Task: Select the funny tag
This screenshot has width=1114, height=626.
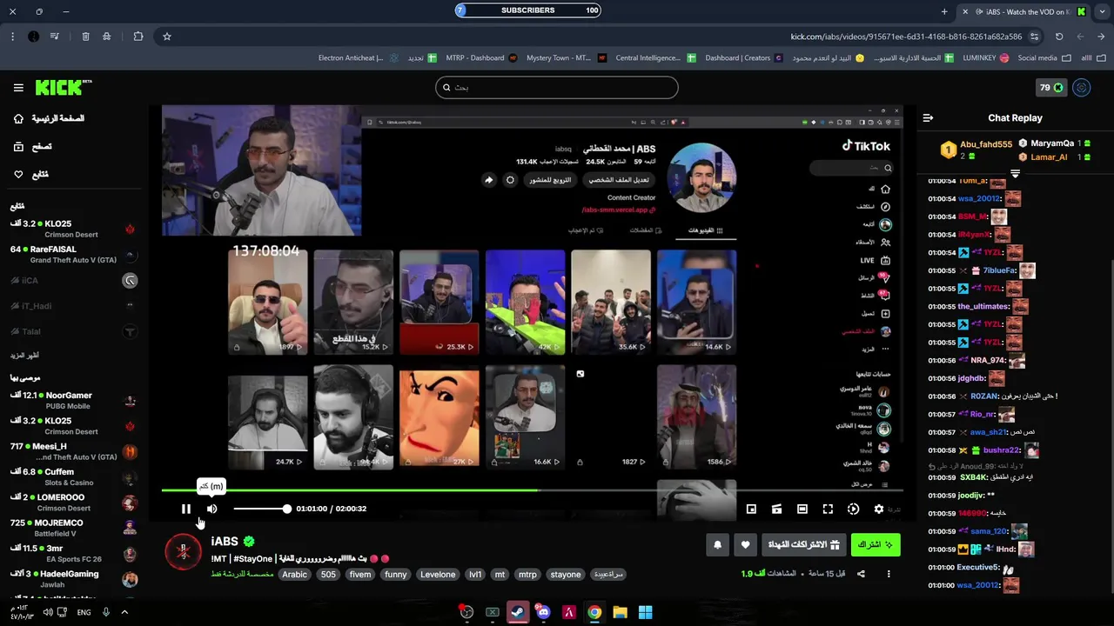Action: [396, 575]
